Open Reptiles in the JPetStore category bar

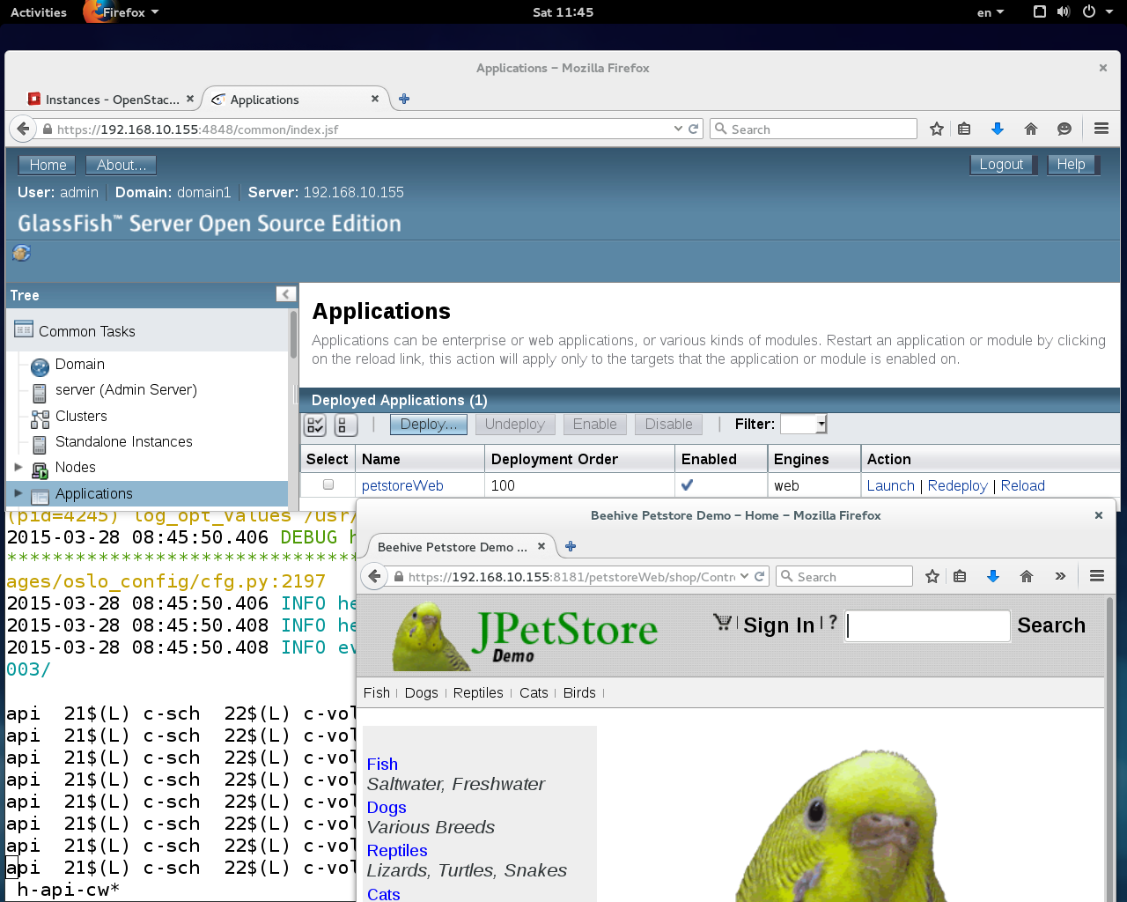coord(478,692)
